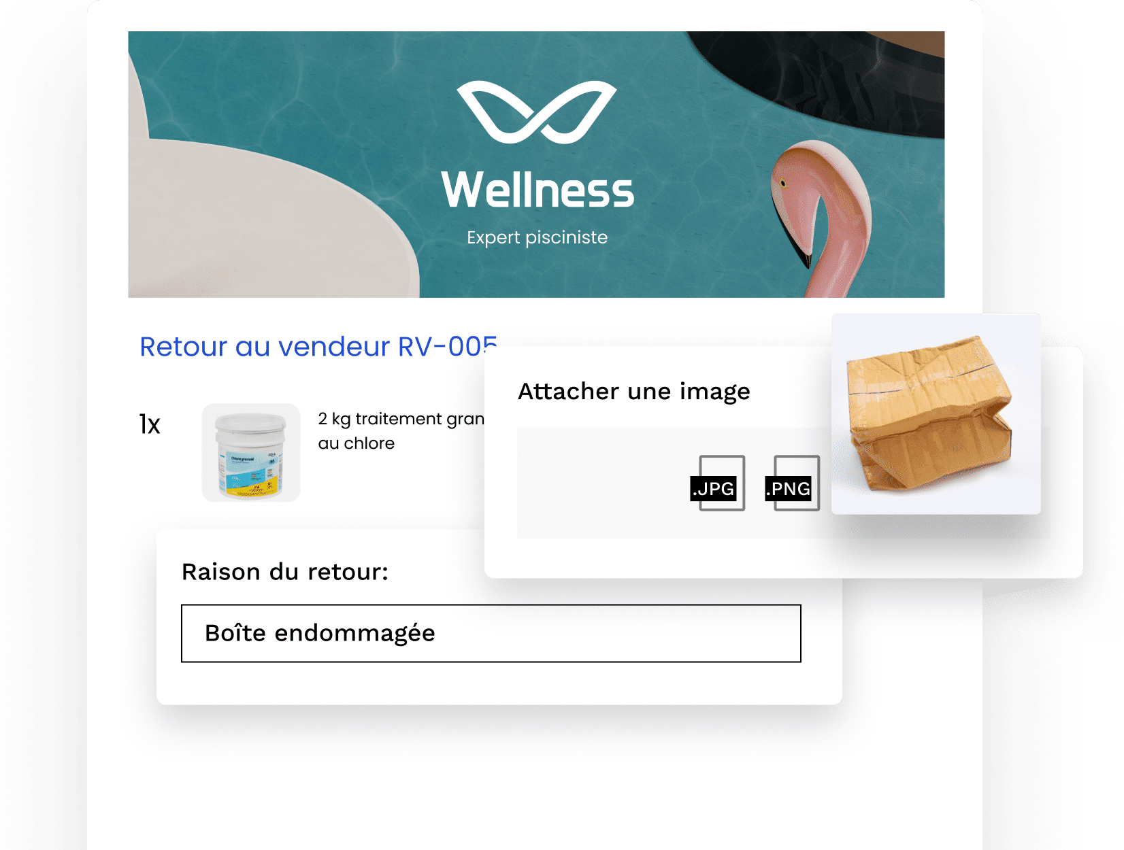Click the Wellness brand title text
1124x850 pixels.
[538, 190]
